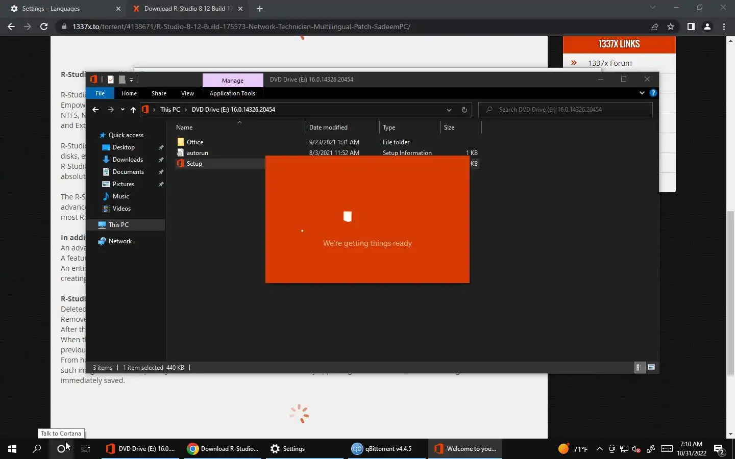This screenshot has height=459, width=735.
Task: Open Desktop in the navigation pane
Action: (124, 147)
